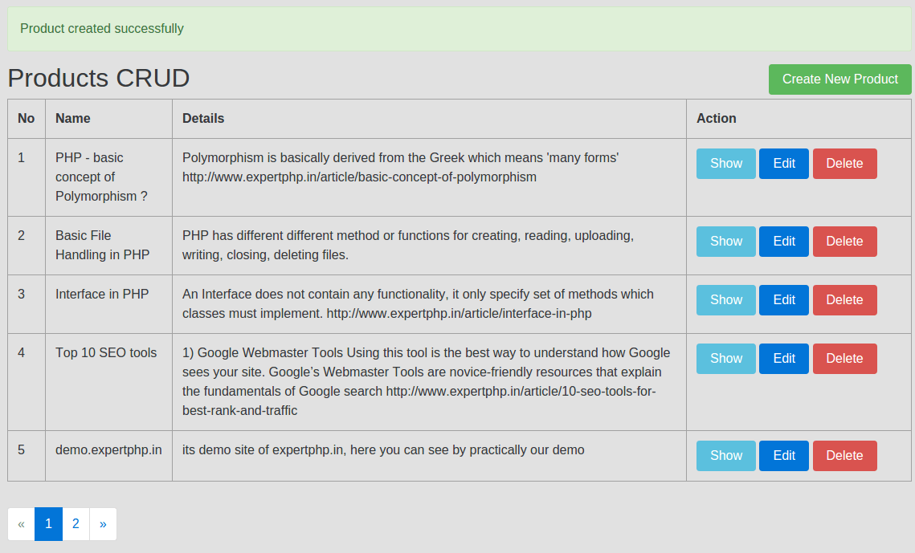
Task: Show the Polymorphism product details
Action: (725, 164)
